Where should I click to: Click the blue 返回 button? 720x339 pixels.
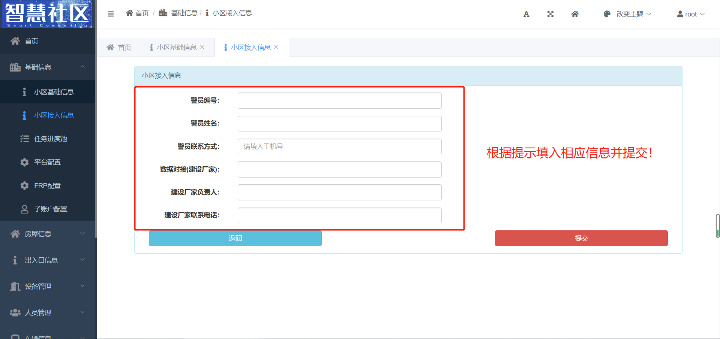click(235, 238)
